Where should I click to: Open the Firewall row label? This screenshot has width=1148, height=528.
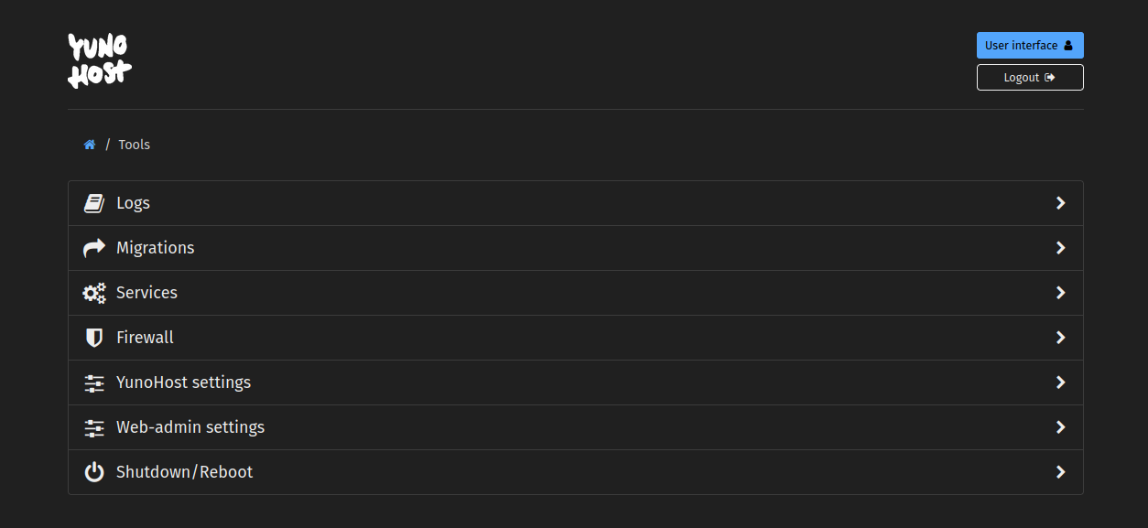(145, 338)
